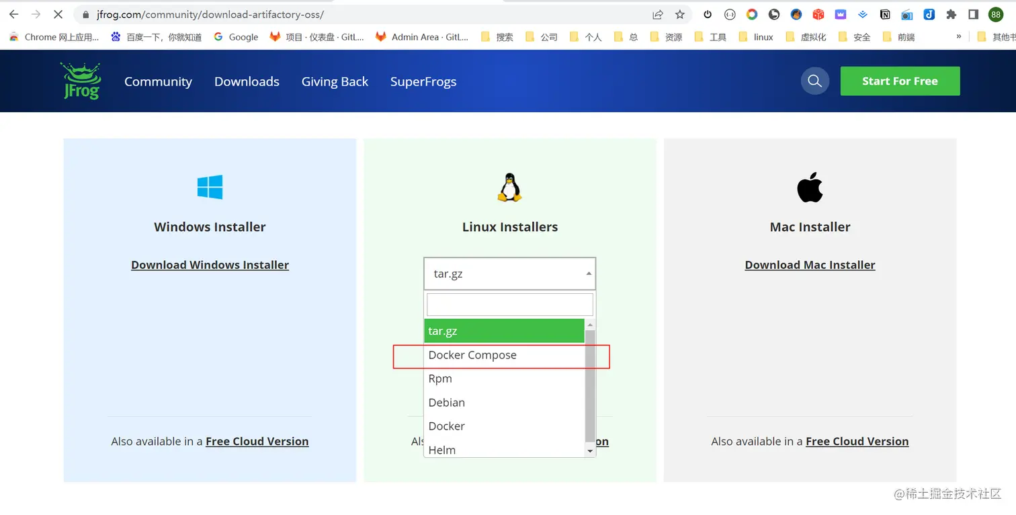Show more bookmarks with » chevron
1016x515 pixels.
pyautogui.click(x=959, y=37)
